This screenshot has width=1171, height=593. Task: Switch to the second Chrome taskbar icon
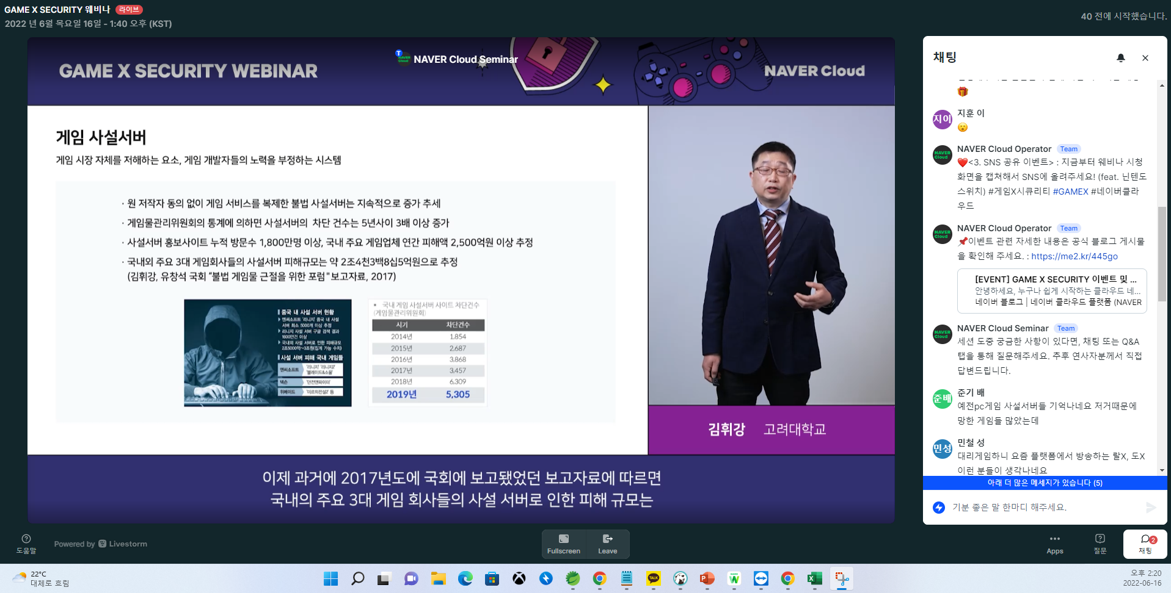pyautogui.click(x=787, y=578)
